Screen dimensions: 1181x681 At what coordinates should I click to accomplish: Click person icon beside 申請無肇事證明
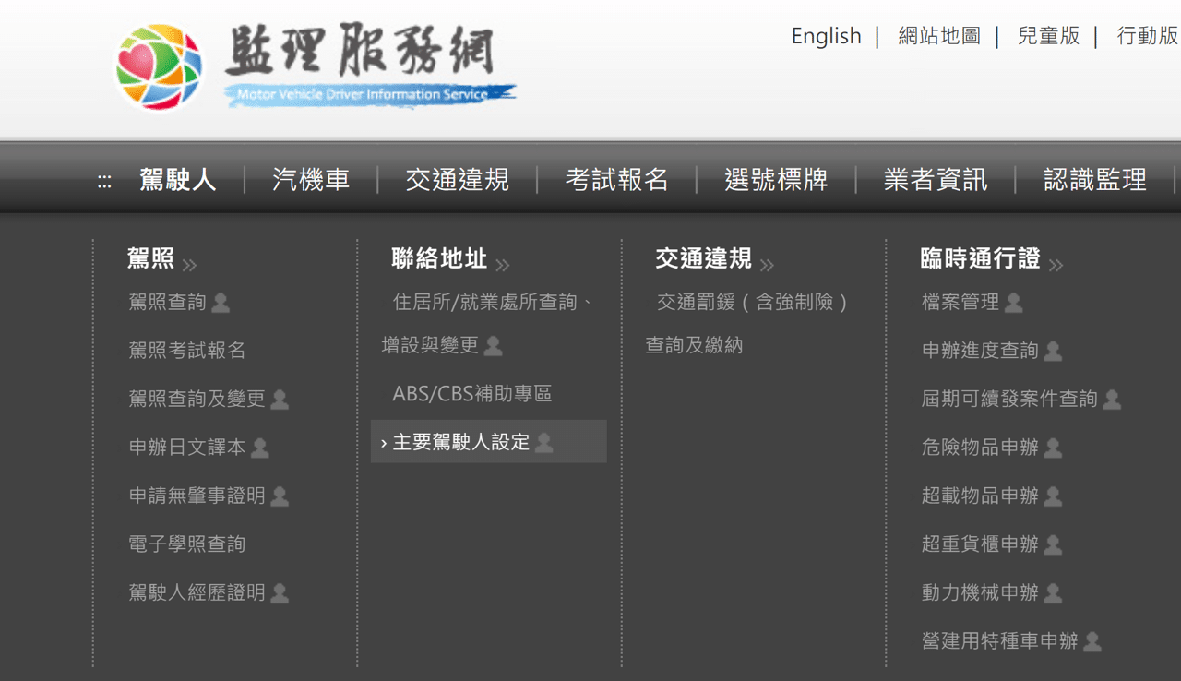280,496
